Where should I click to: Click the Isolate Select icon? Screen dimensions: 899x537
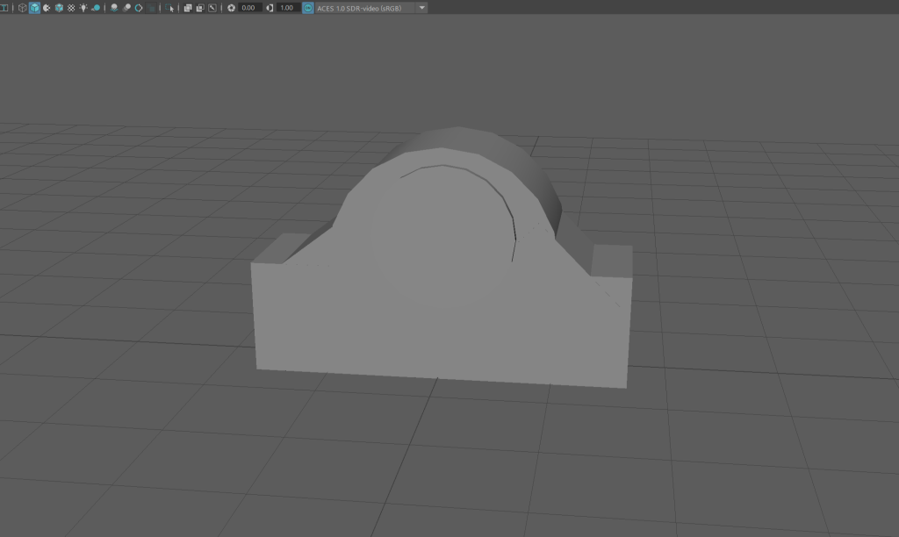pos(170,7)
